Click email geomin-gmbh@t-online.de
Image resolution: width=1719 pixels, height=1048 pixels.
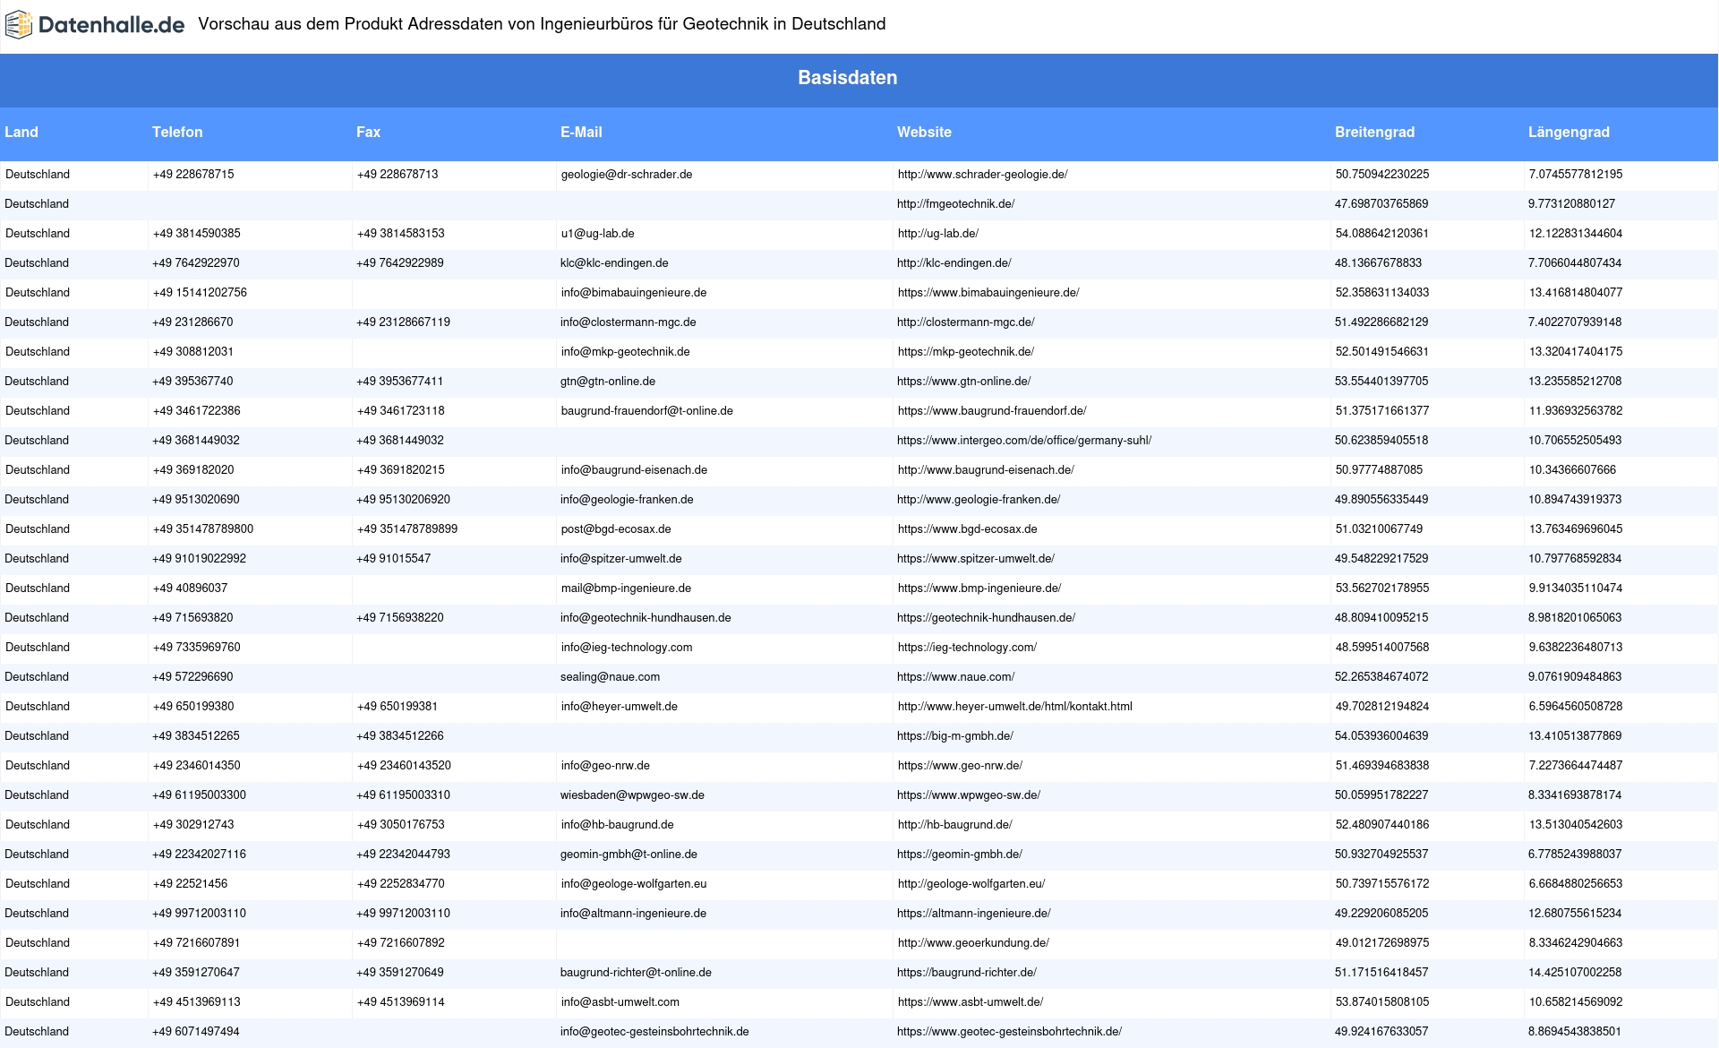coord(629,855)
